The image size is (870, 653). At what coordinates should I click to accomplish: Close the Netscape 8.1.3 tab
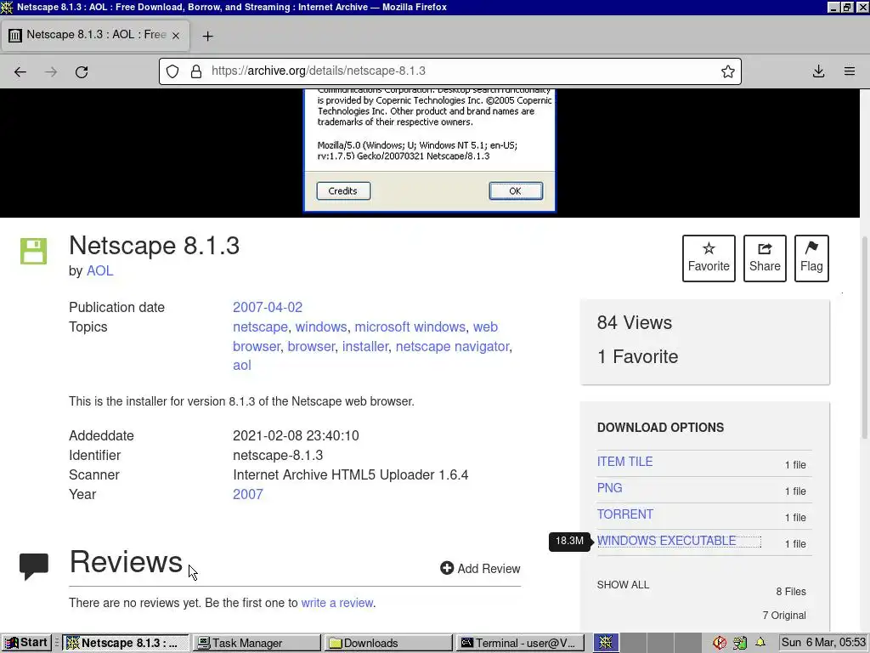(x=175, y=36)
